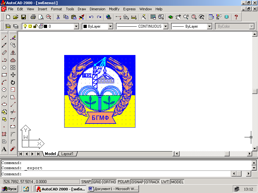Select the Polygon draw tool

coord(4,68)
